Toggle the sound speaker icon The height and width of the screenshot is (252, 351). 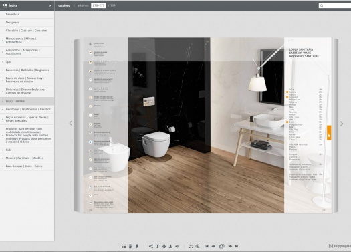pos(177,246)
